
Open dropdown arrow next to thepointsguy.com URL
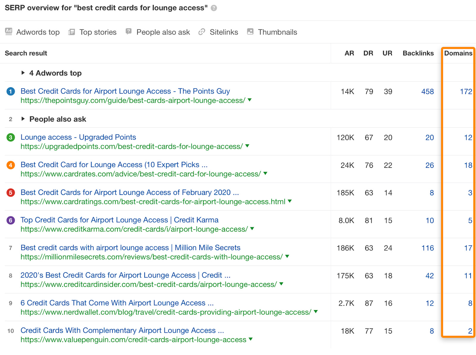[x=250, y=100]
